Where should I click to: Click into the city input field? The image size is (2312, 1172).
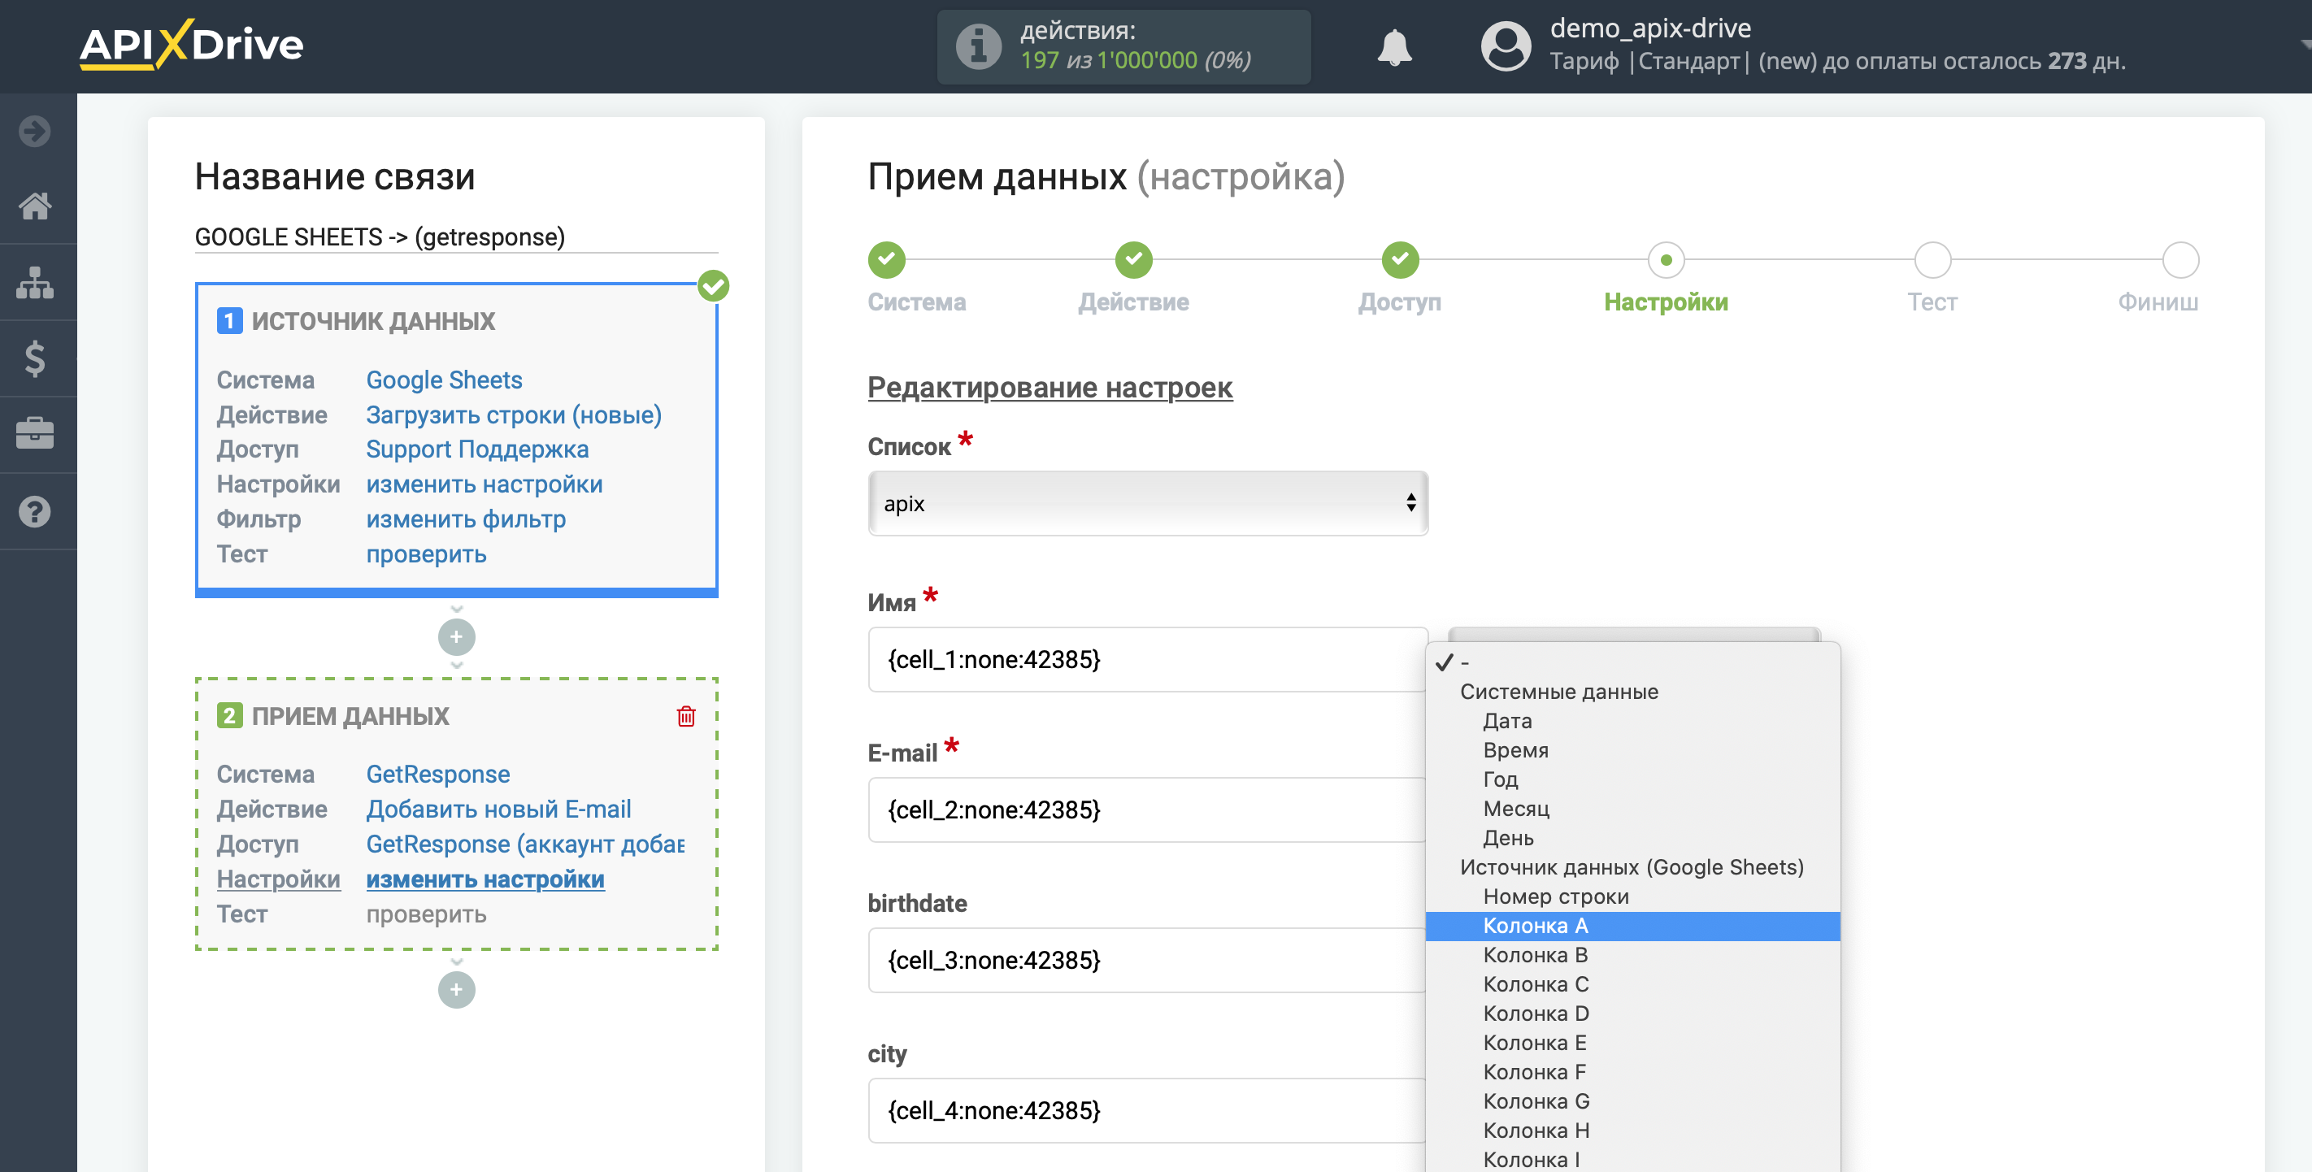pyautogui.click(x=1147, y=1111)
